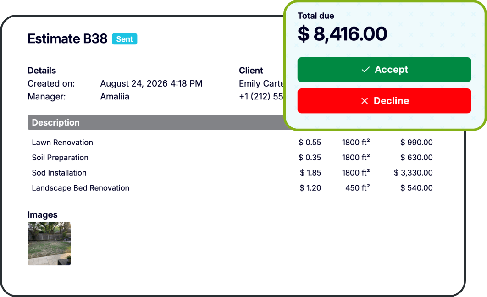The image size is (487, 297).
Task: Click the Images section heading
Action: pos(43,215)
